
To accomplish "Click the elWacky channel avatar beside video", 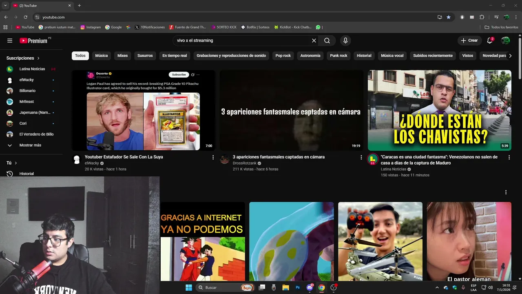I will point(76,159).
